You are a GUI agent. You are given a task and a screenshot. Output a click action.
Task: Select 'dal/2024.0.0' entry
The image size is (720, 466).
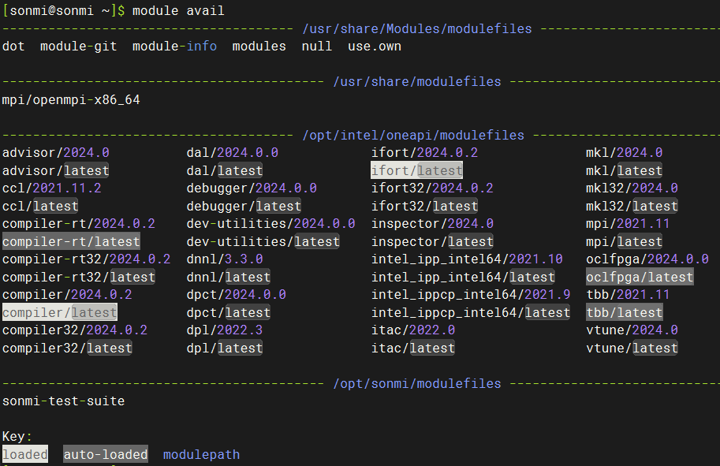[233, 152]
